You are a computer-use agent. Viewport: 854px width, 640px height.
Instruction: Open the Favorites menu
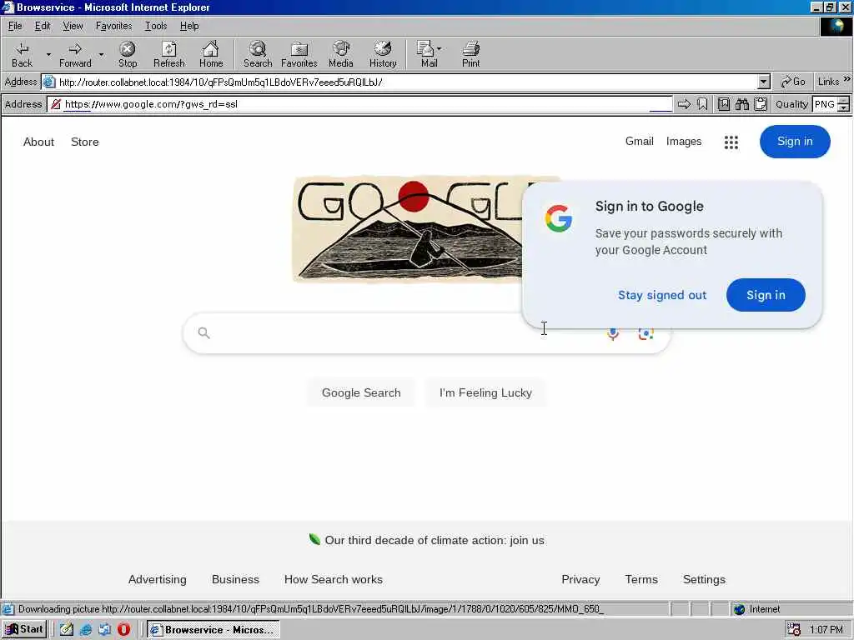(x=113, y=26)
